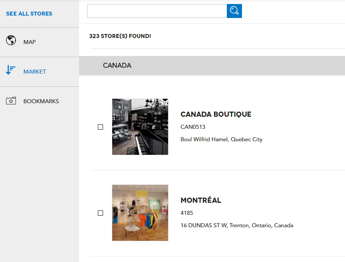Click address Boul Wilfrid Hamel, Quebec City
The height and width of the screenshot is (262, 345).
click(221, 139)
